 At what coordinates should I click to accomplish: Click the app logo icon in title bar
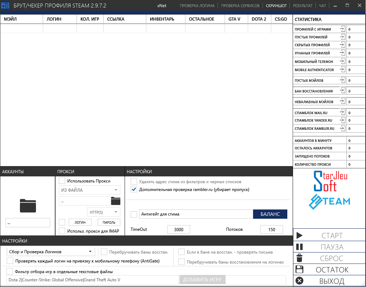click(x=5, y=5)
